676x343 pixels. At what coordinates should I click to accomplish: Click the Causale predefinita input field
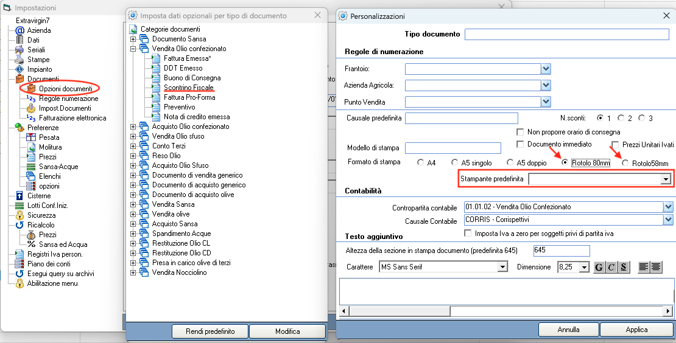[x=462, y=118]
